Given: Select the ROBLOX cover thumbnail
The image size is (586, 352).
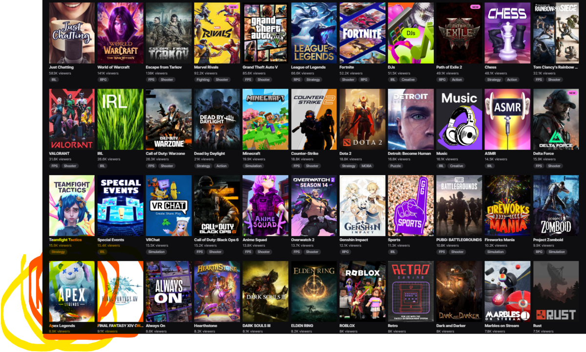Looking at the screenshot, I should click(x=362, y=292).
